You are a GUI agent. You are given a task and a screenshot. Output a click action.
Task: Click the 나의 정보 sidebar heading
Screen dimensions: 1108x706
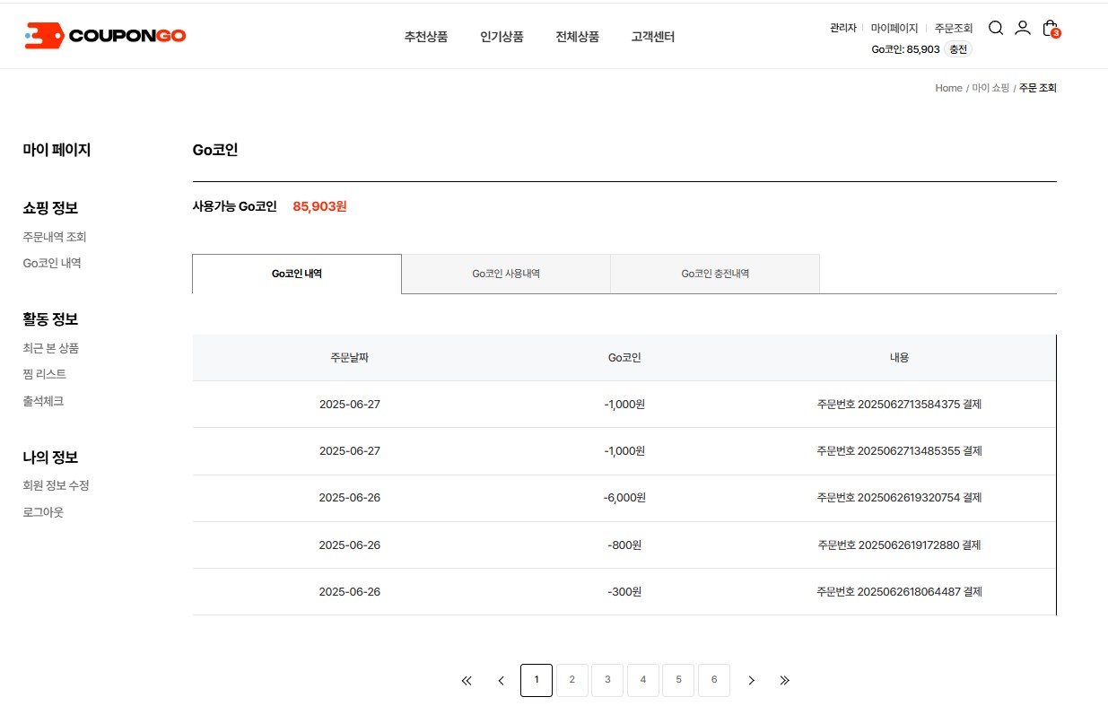click(x=50, y=458)
